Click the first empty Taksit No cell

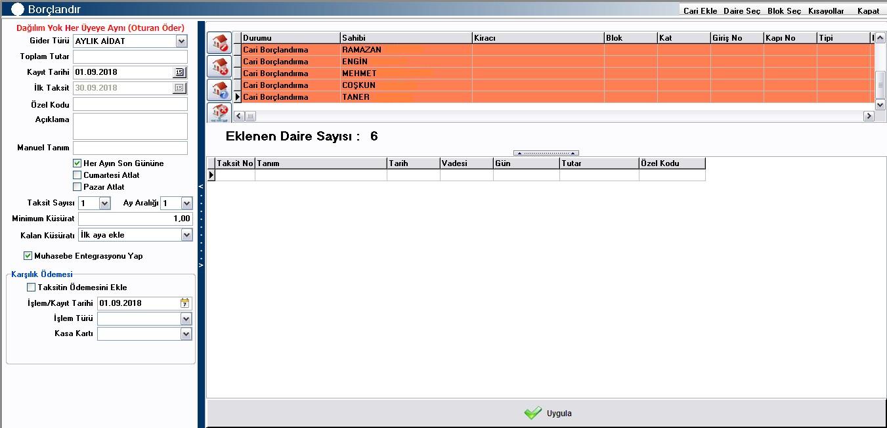[x=235, y=175]
